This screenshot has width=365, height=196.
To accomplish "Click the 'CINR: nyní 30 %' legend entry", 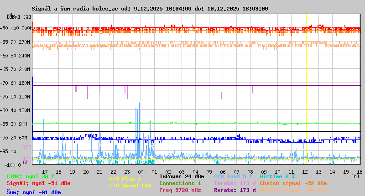I will point(31,176).
